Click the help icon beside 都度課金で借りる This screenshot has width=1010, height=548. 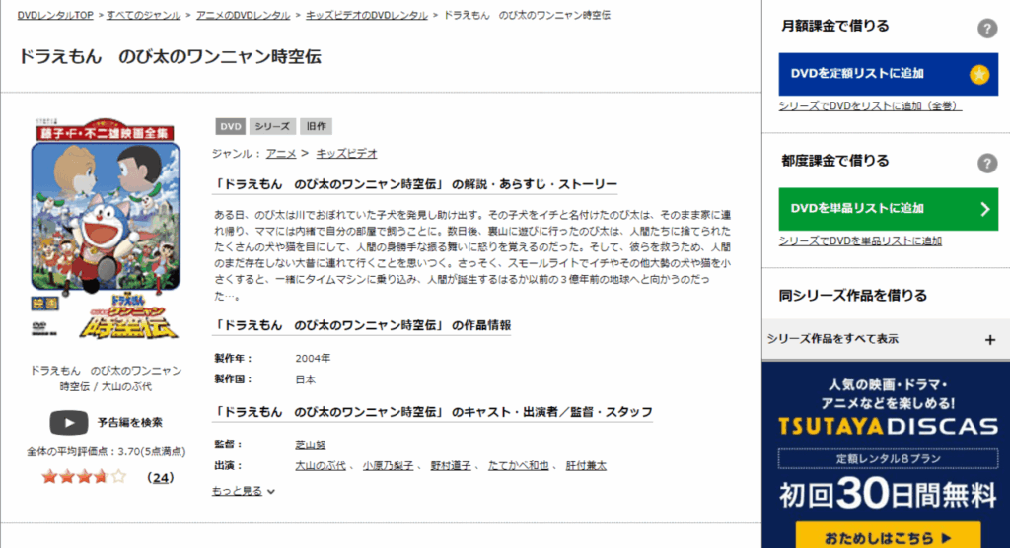pyautogui.click(x=987, y=164)
